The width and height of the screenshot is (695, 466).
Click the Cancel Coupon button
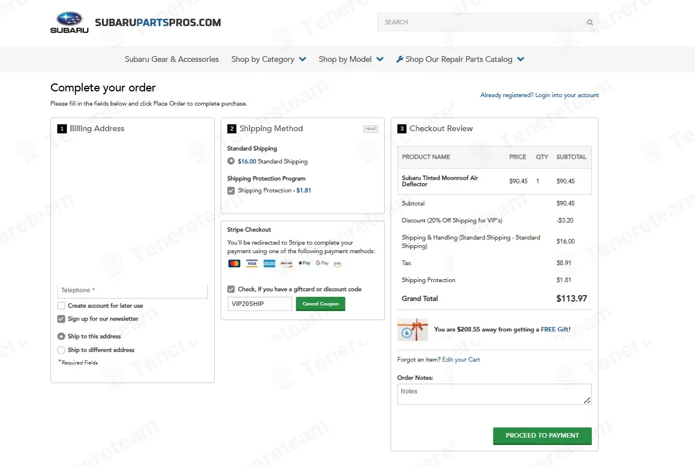point(320,304)
